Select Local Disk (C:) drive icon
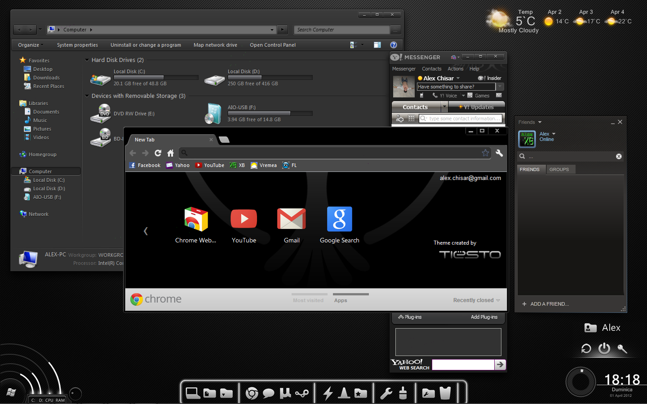647x404 pixels. point(100,80)
